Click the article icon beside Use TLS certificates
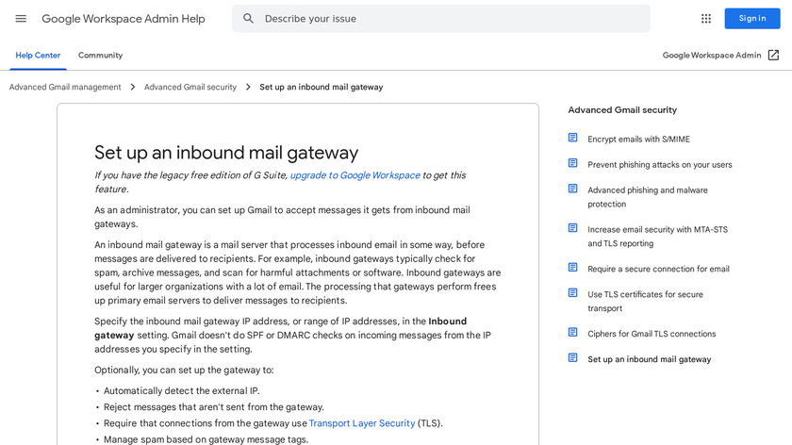 tap(572, 293)
